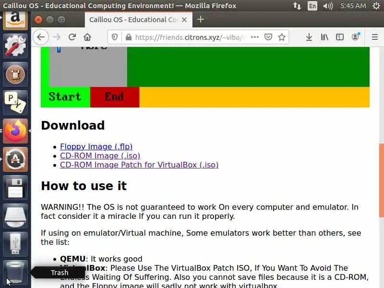Open the power session menu
The image size is (384, 288).
[376, 6]
